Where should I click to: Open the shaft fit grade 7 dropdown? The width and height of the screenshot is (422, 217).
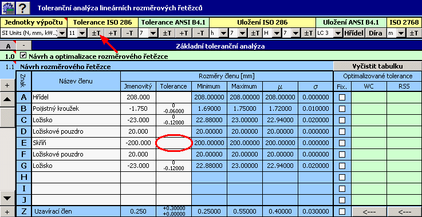coord(242,33)
